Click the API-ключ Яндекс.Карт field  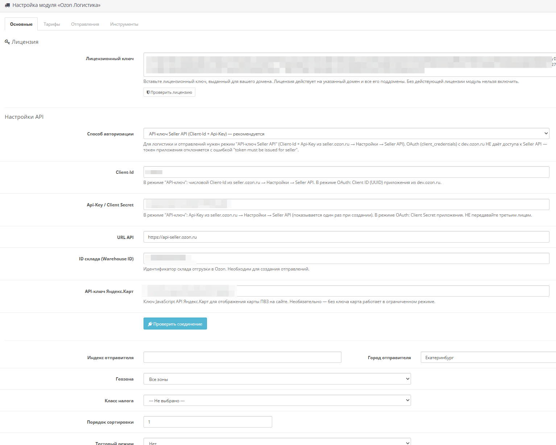[x=346, y=291]
